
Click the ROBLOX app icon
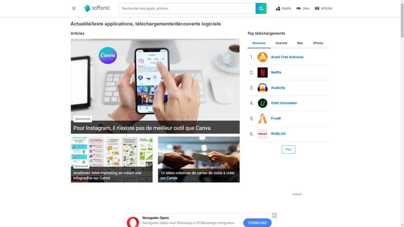point(262,134)
